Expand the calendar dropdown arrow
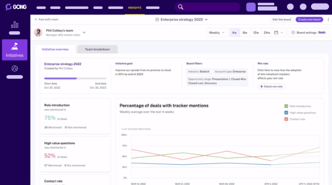332x185 pixels. tap(281, 33)
